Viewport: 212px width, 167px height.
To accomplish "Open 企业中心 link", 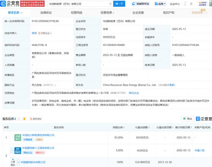I will [x=175, y=4].
